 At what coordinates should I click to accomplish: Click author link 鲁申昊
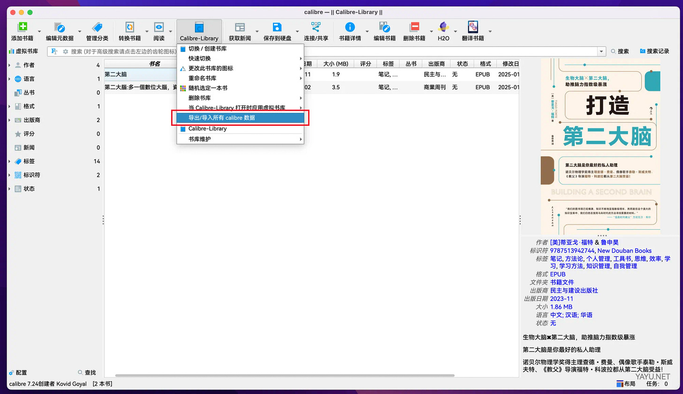coord(610,242)
